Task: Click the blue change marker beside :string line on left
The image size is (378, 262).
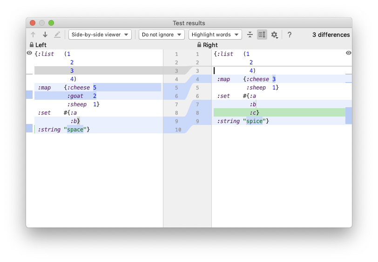Action: click(x=29, y=128)
